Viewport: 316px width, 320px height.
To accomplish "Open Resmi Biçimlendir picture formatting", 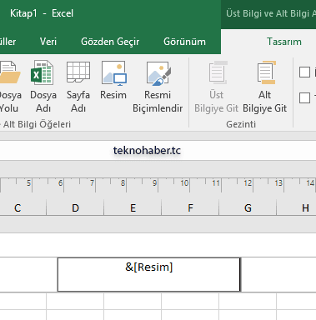I will (x=158, y=87).
